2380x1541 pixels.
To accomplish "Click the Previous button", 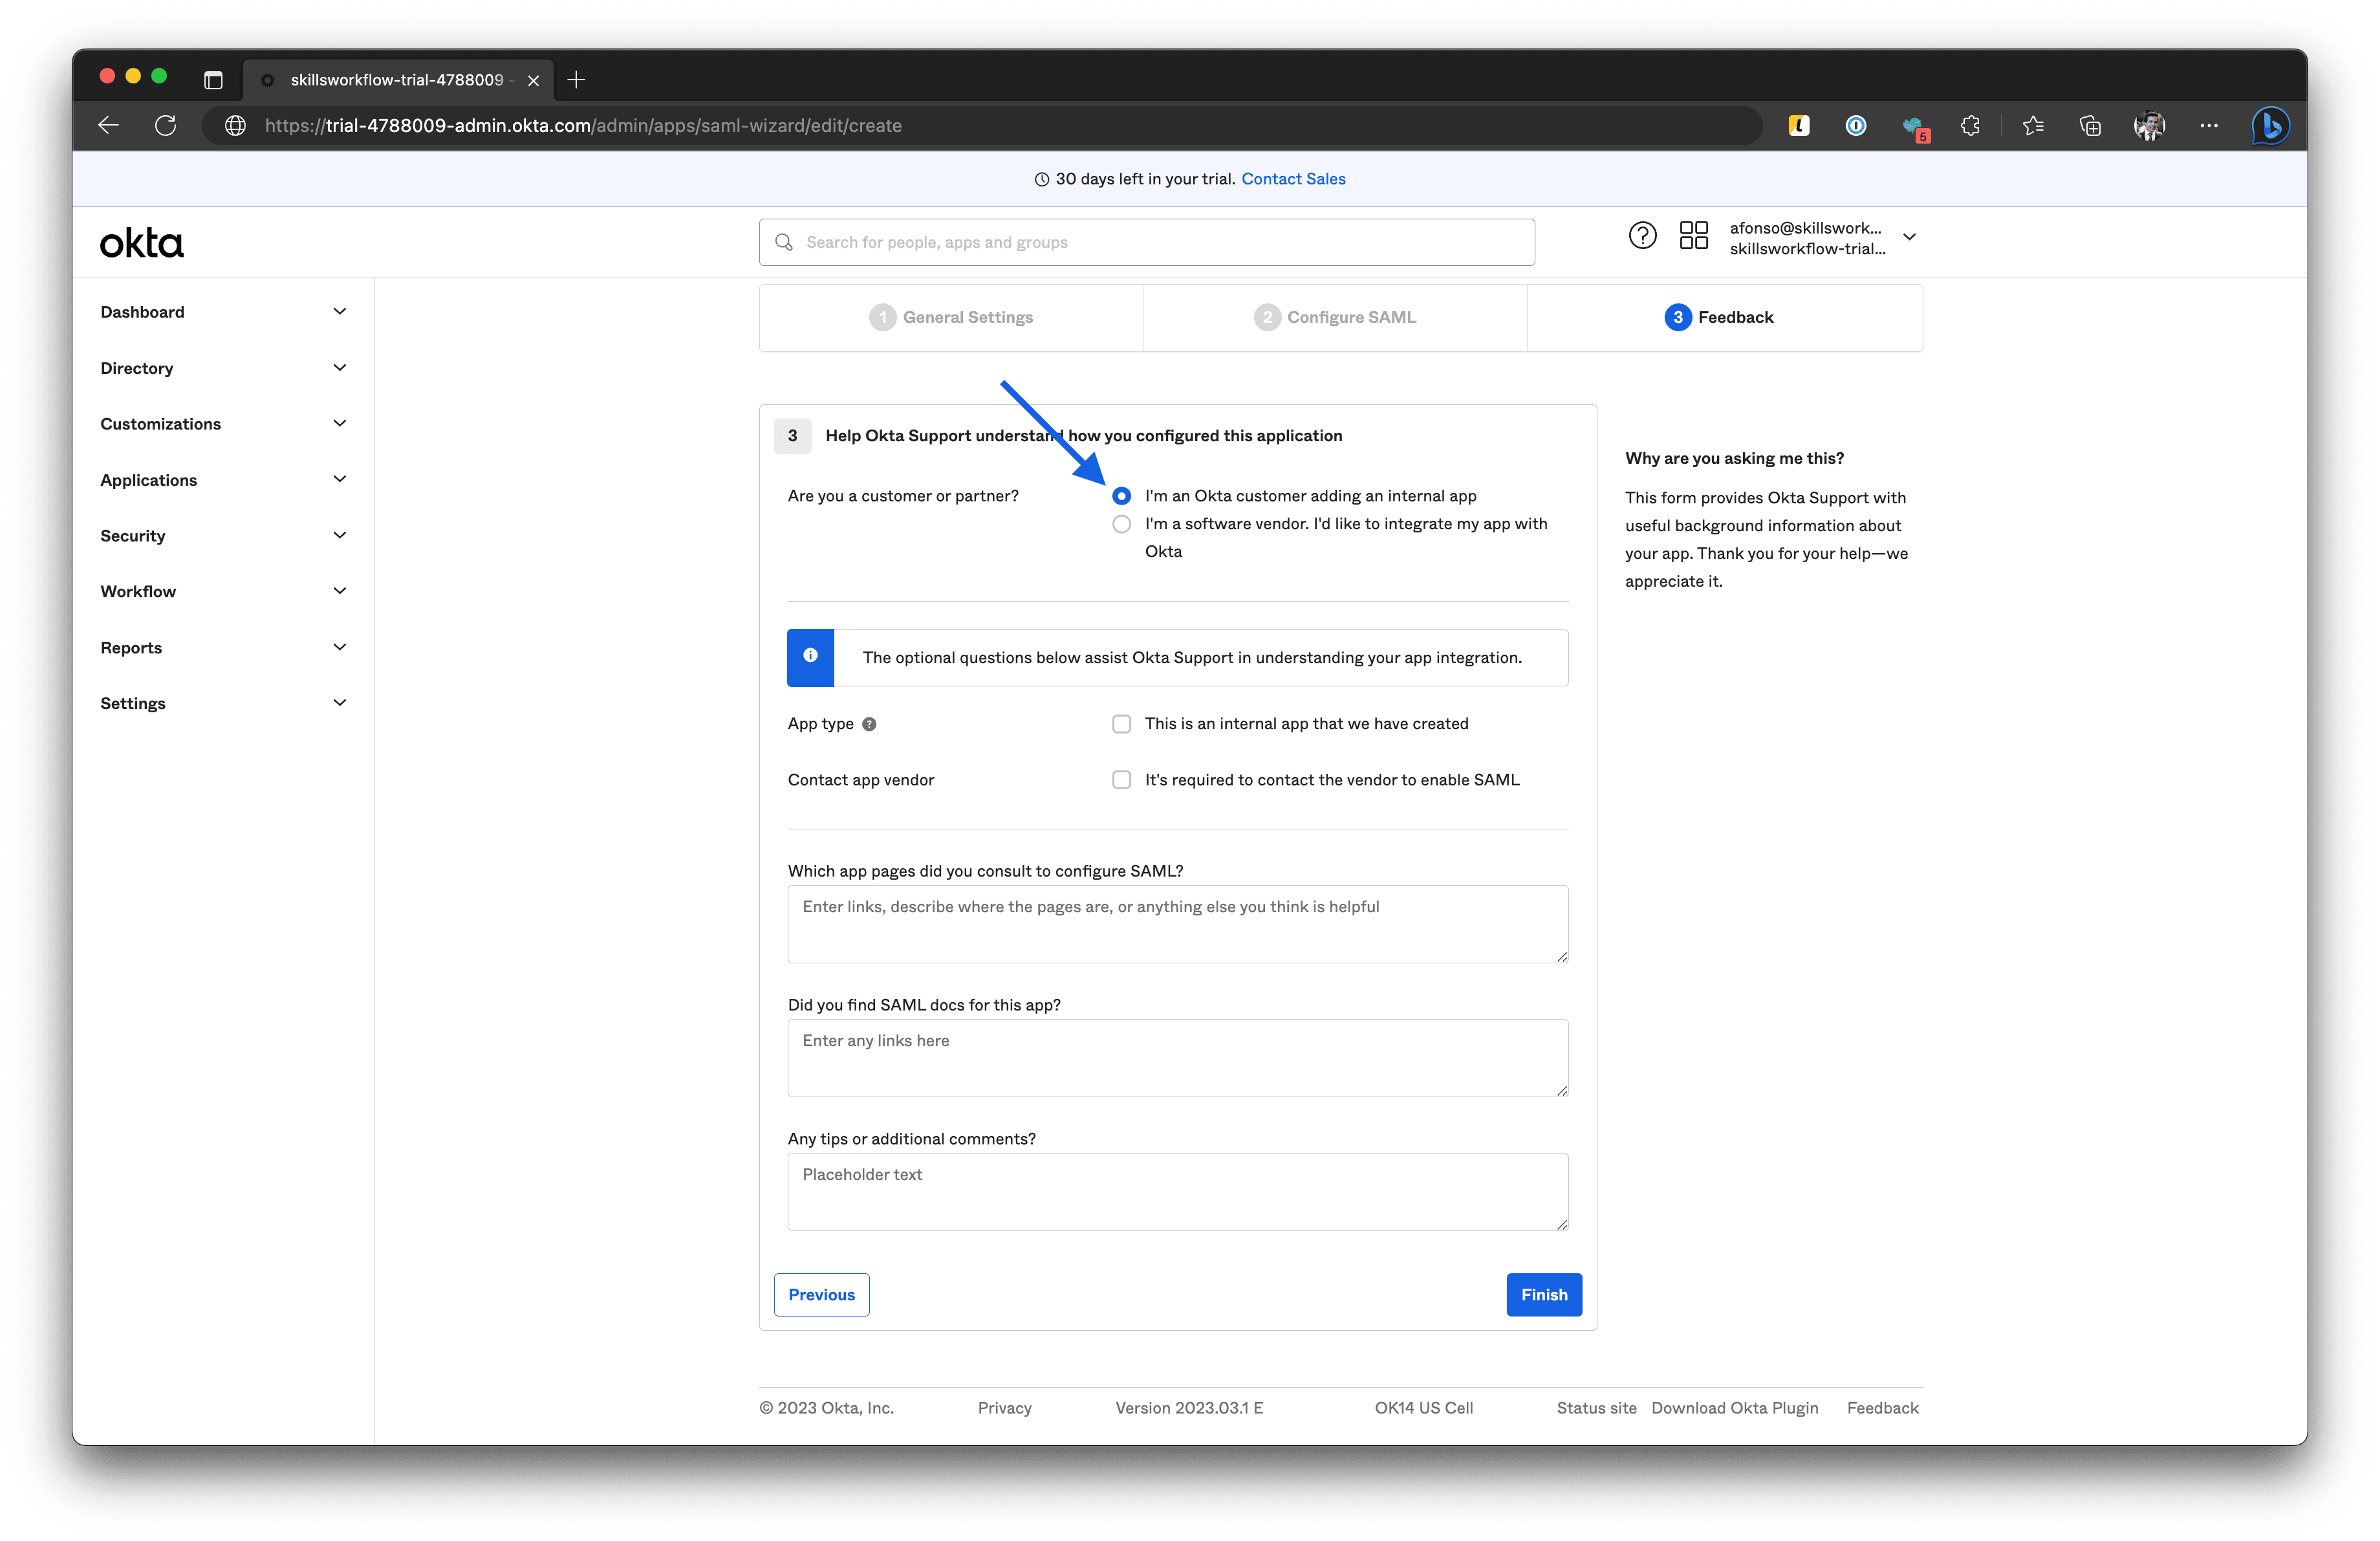I will pyautogui.click(x=821, y=1295).
